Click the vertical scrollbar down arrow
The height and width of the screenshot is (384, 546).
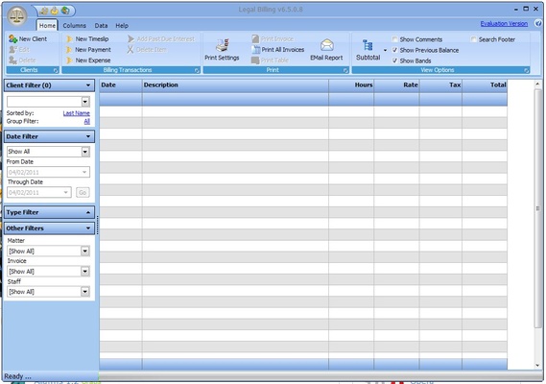point(537,366)
